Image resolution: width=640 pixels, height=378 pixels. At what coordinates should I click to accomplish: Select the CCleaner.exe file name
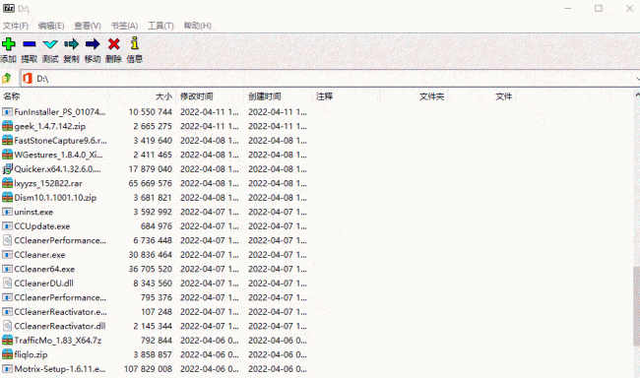coord(39,255)
